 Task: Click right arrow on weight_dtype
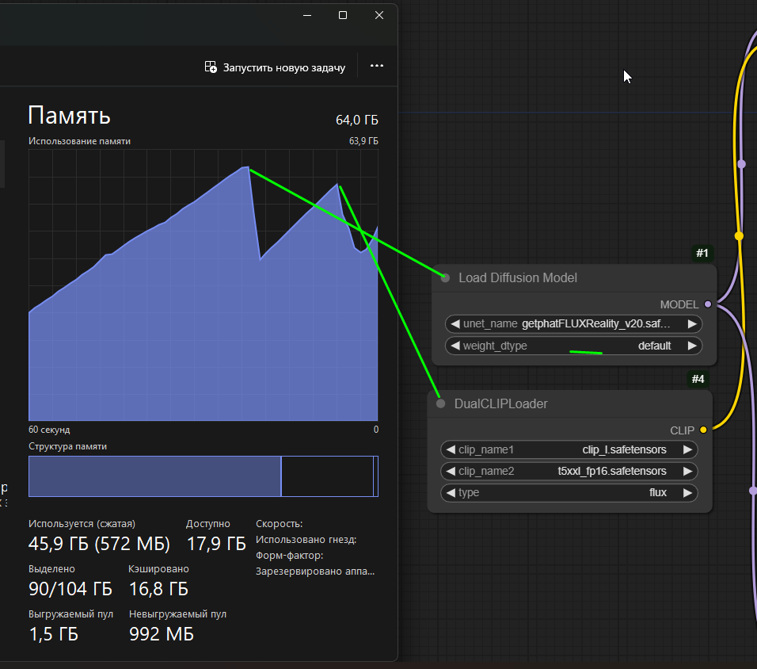pyautogui.click(x=692, y=346)
